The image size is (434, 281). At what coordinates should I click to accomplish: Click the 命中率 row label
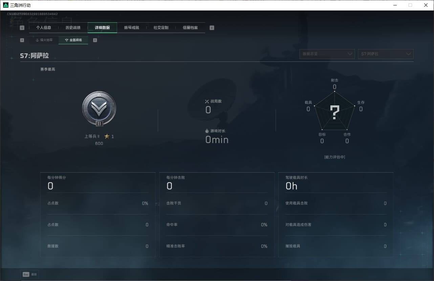click(172, 225)
